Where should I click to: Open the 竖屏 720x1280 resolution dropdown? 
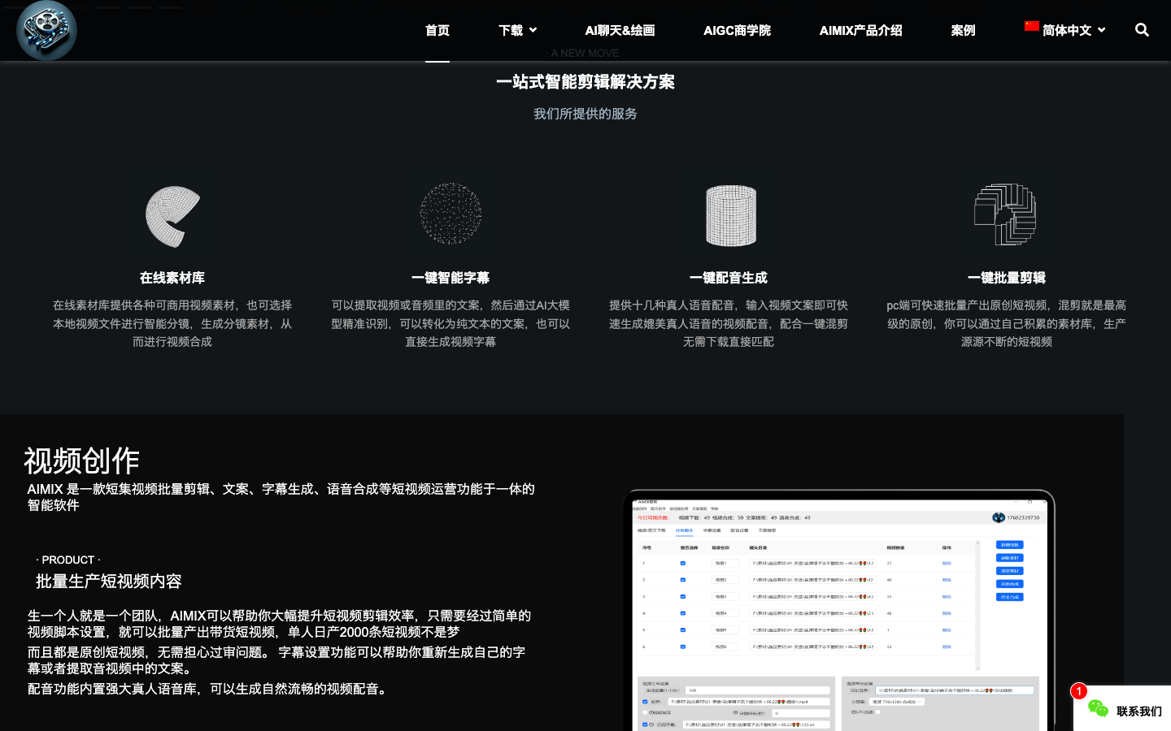point(898,702)
